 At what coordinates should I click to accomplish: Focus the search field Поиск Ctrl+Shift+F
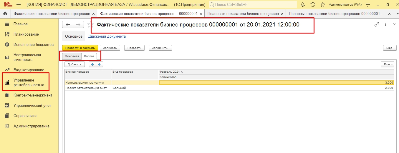[253, 4]
